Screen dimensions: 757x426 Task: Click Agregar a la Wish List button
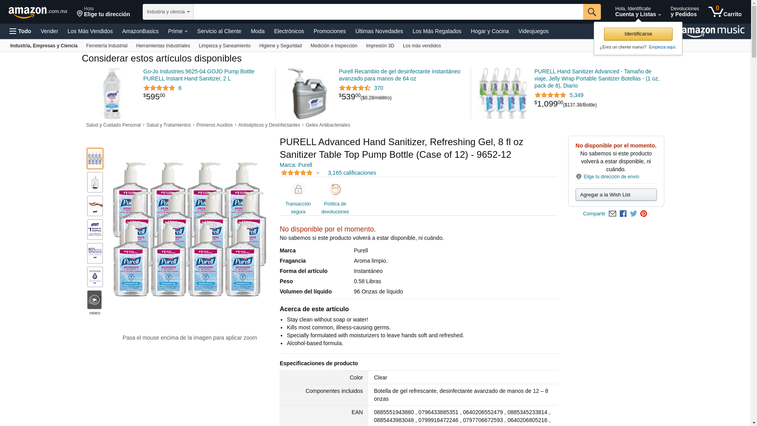click(x=616, y=194)
